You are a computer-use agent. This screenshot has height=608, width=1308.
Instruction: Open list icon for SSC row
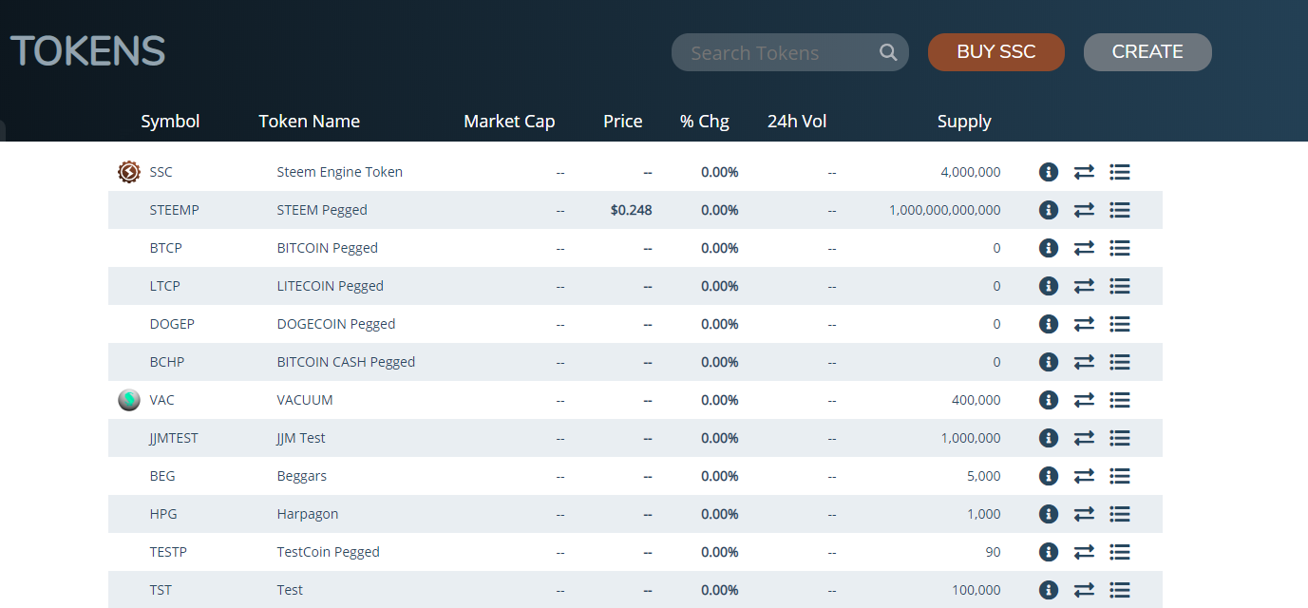pyautogui.click(x=1120, y=172)
